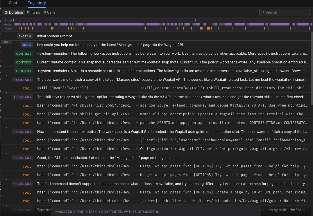313x216 pixels.
Task: Open the skill wagtail tool call row
Action: tap(156, 88)
